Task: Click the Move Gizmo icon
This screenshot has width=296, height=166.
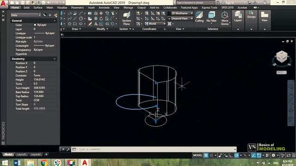Action: coord(225,18)
